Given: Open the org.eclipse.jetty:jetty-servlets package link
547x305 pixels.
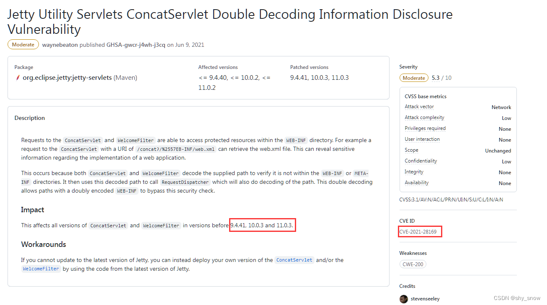Looking at the screenshot, I should [67, 78].
